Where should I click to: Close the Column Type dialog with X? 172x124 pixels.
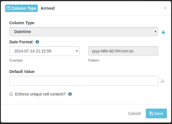(165, 8)
